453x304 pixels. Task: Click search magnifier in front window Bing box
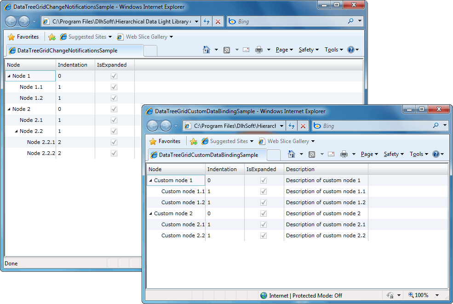[436, 126]
